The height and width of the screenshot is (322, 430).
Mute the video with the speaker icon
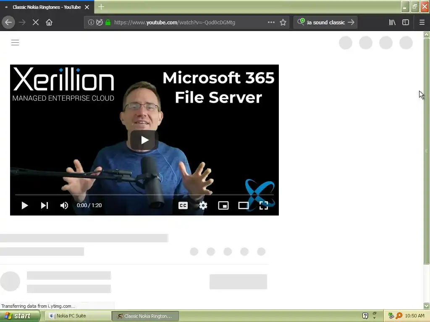pyautogui.click(x=64, y=205)
